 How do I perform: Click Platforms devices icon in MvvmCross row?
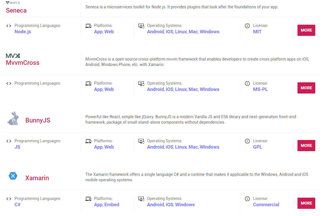(88, 83)
